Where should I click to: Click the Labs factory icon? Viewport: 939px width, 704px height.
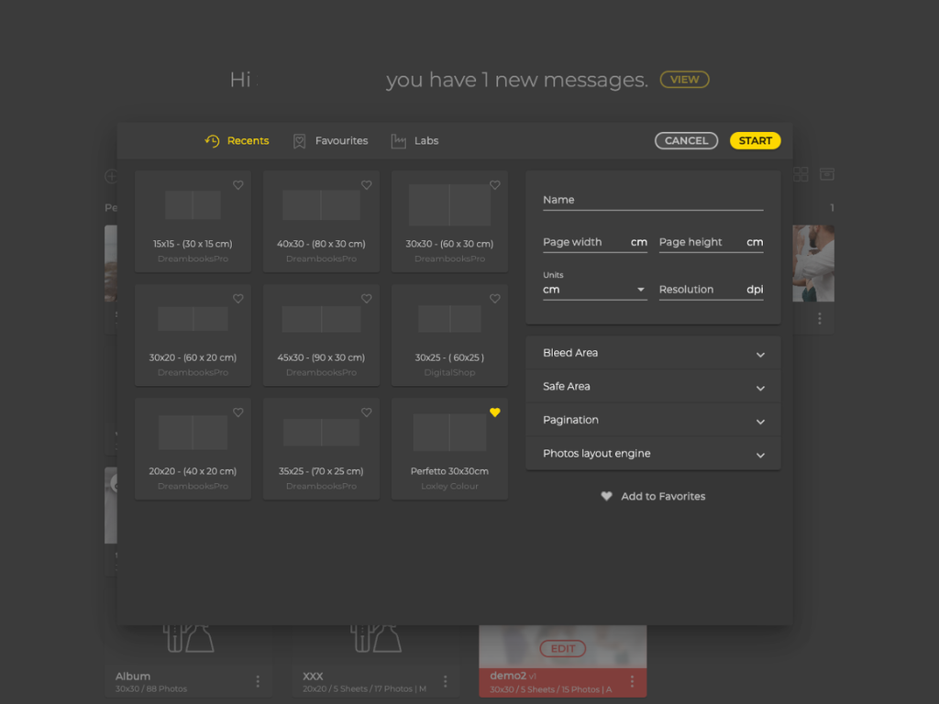[x=398, y=140]
